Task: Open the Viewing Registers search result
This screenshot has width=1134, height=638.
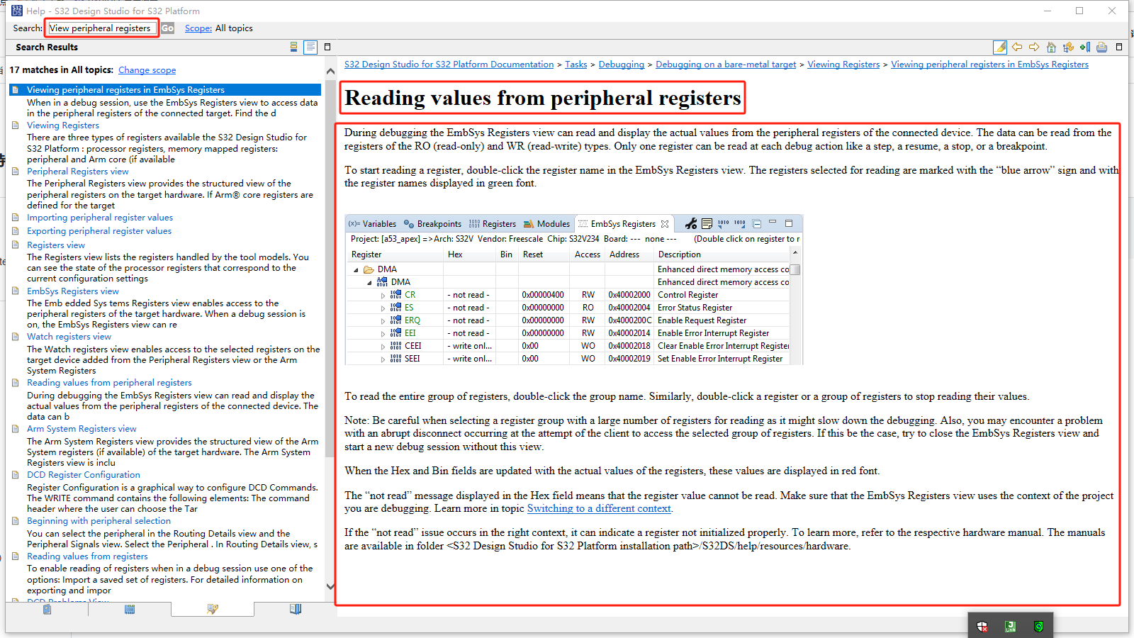Action: pyautogui.click(x=63, y=125)
